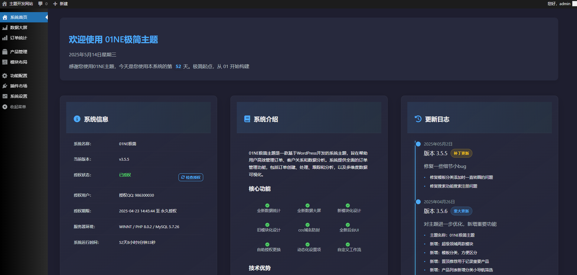
Task: Click the 数据大屏 chart icon in the sidebar
Action: coord(5,28)
